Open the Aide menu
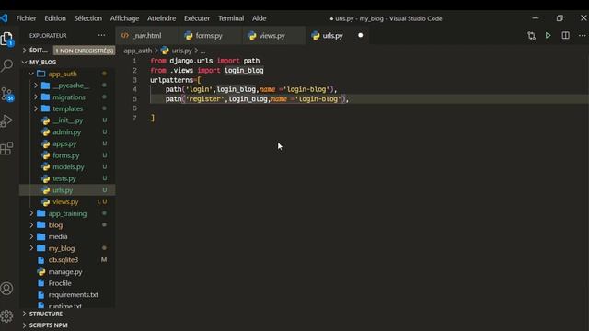The image size is (589, 331). click(260, 18)
